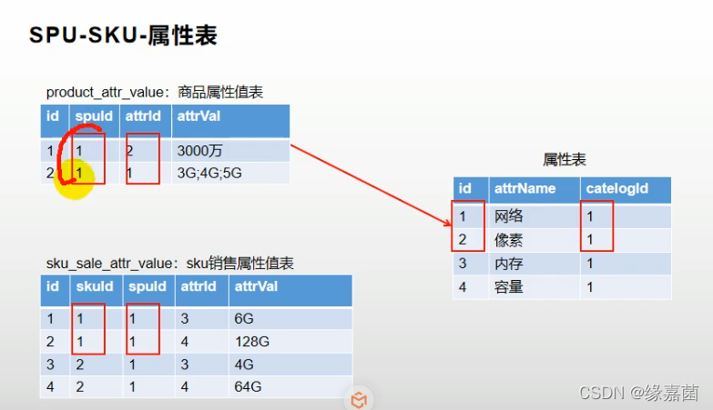This screenshot has width=713, height=410.
Task: Click the attrId header in product_attr_value table
Action: [x=143, y=116]
